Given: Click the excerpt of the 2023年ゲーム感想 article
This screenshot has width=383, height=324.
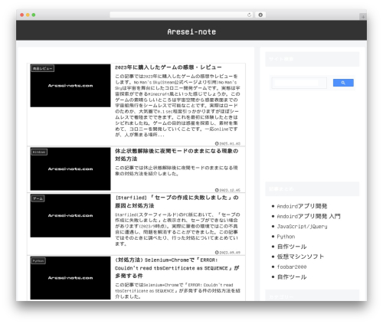Looking at the screenshot, I should pos(178,106).
